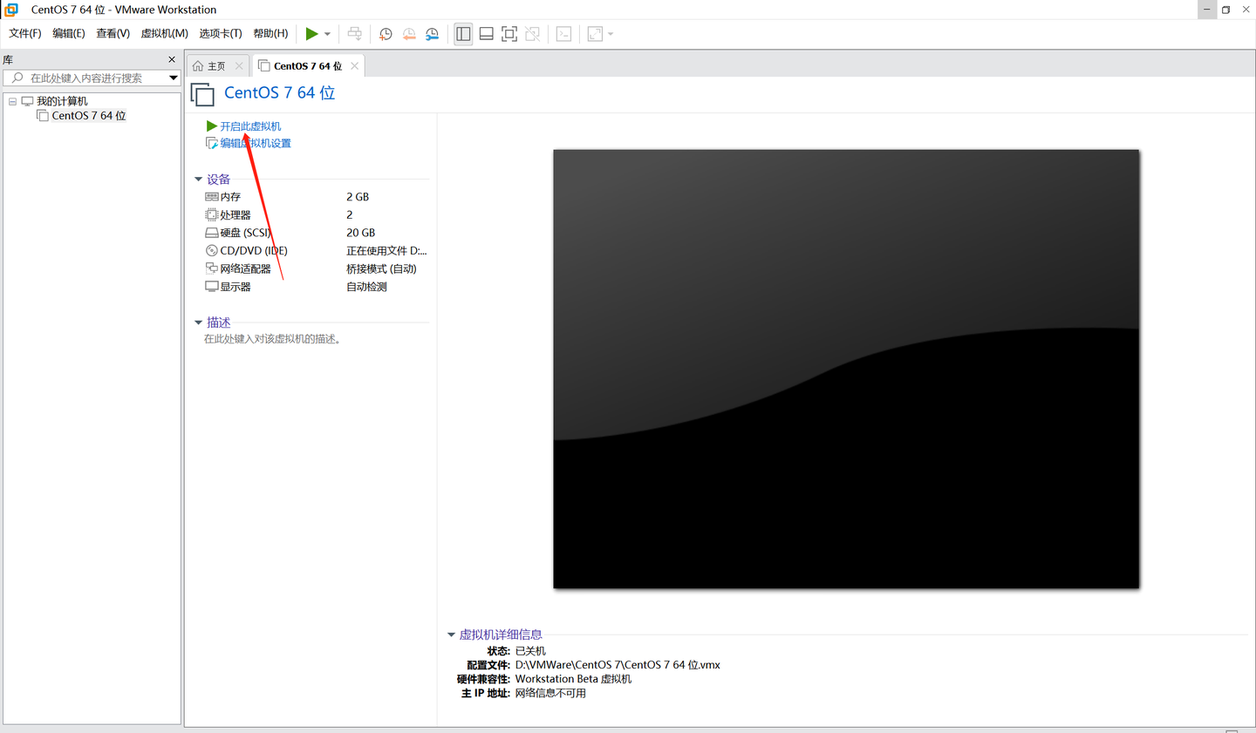1256x733 pixels.
Task: Click the 开启此虚拟机 link
Action: 249,126
